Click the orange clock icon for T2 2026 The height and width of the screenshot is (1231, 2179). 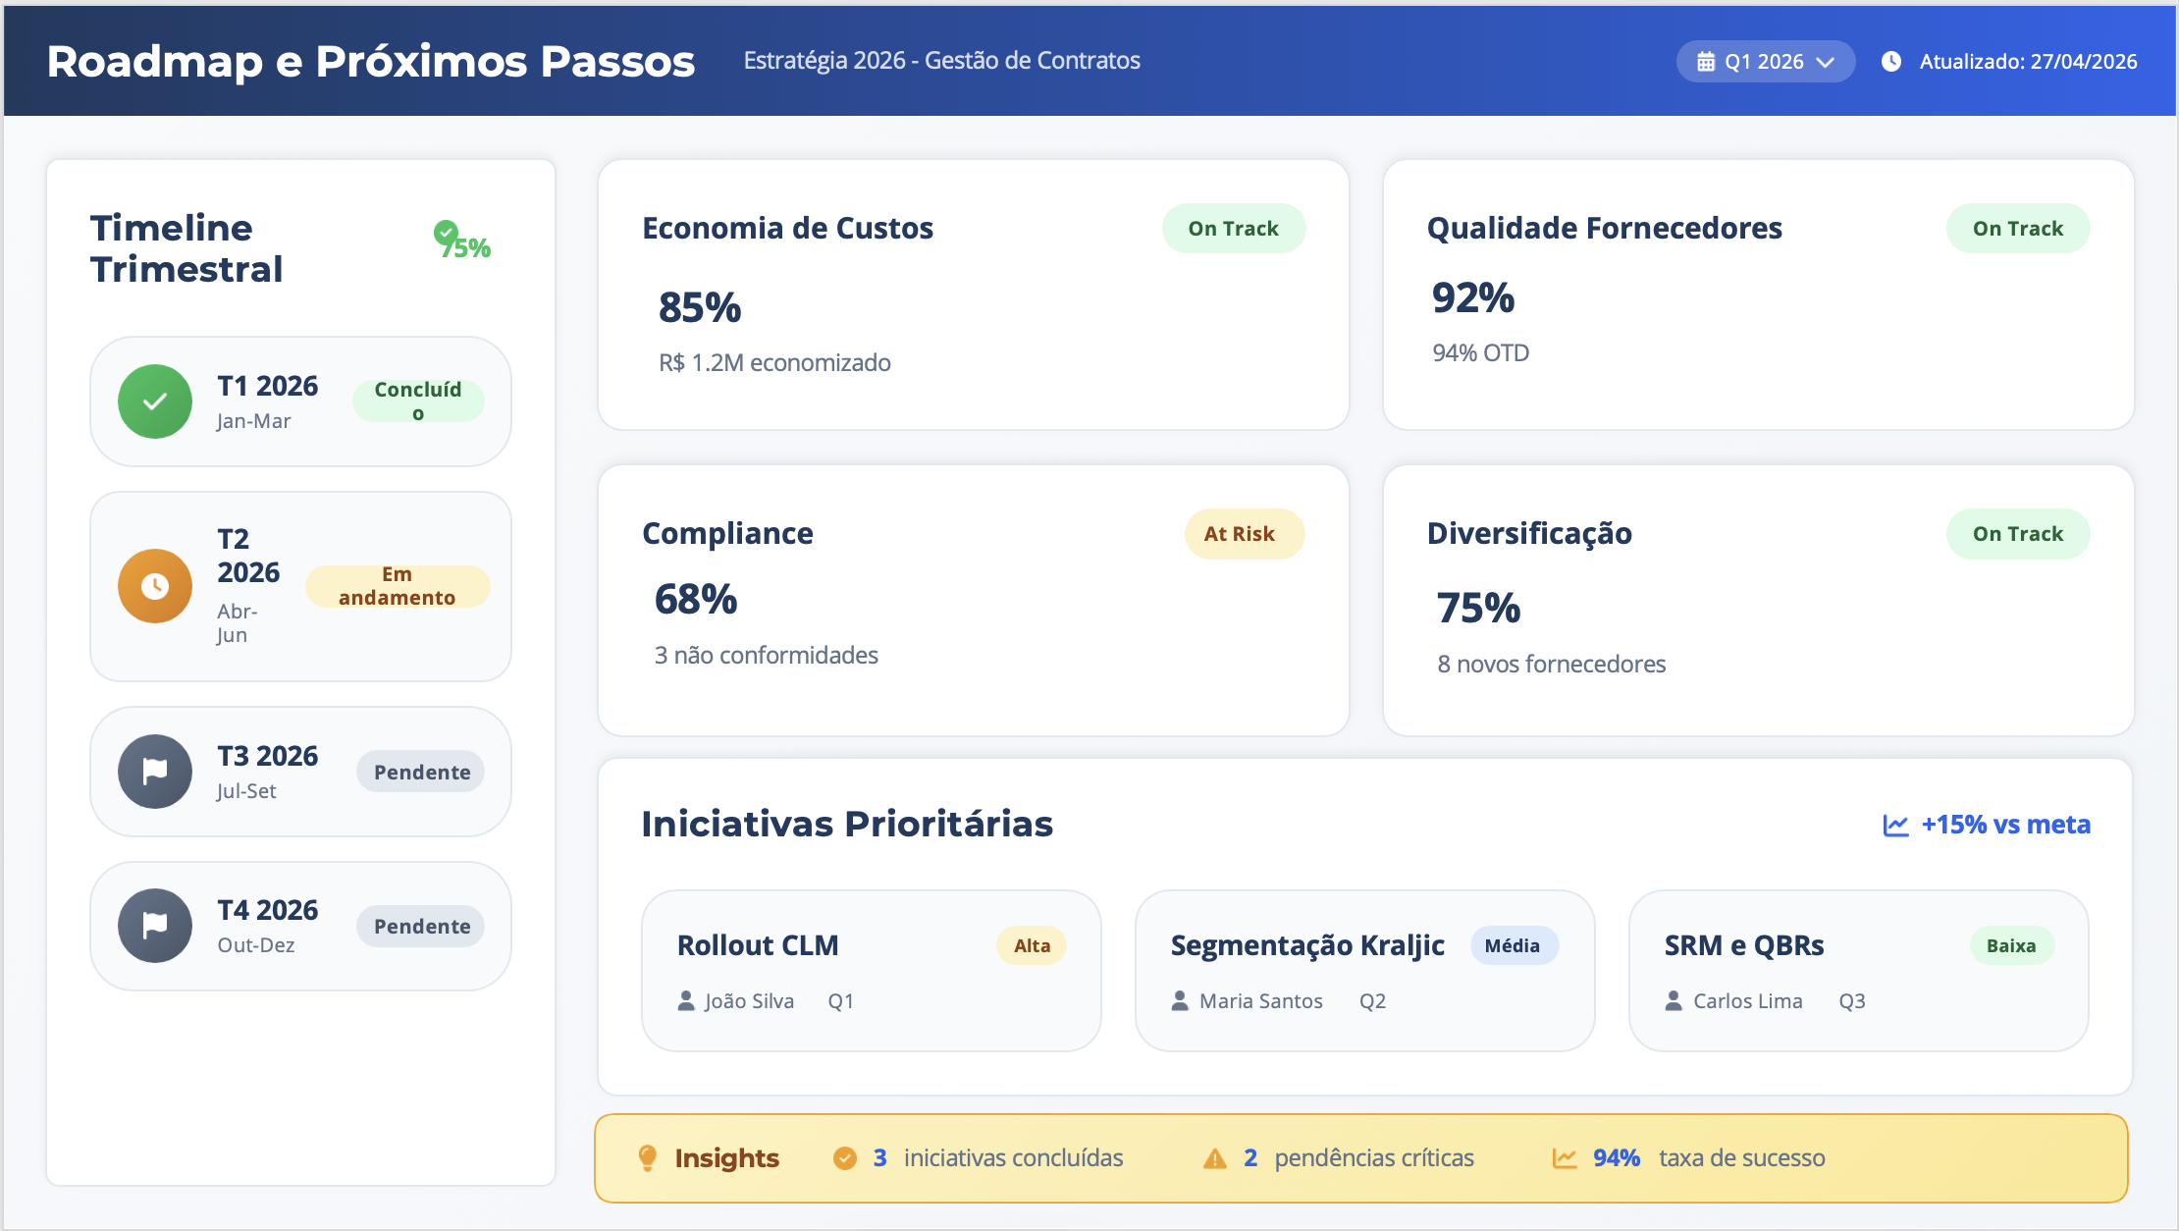pyautogui.click(x=155, y=586)
